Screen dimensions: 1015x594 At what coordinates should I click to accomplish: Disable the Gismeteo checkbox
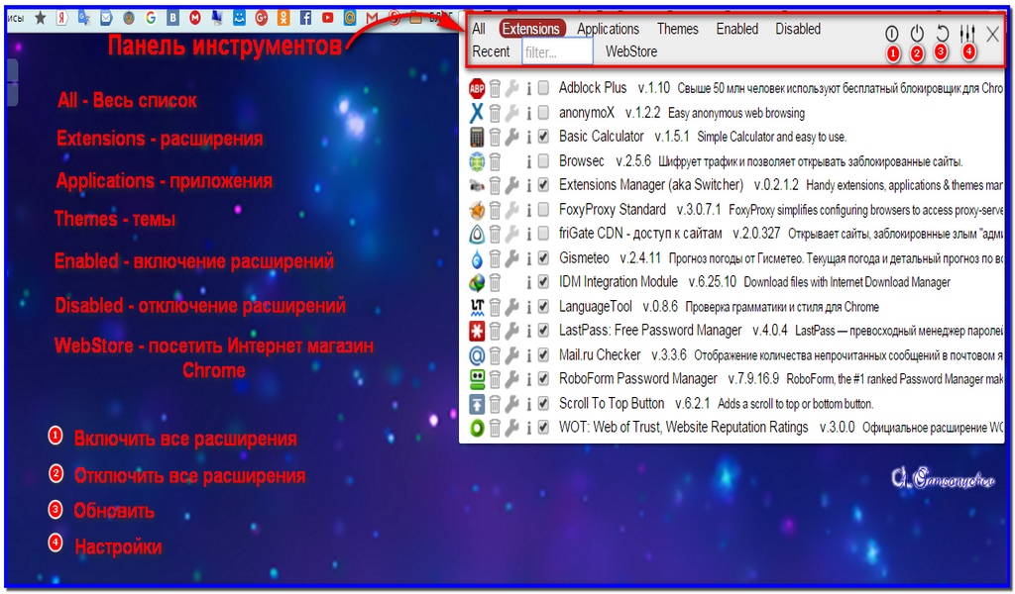coord(544,258)
